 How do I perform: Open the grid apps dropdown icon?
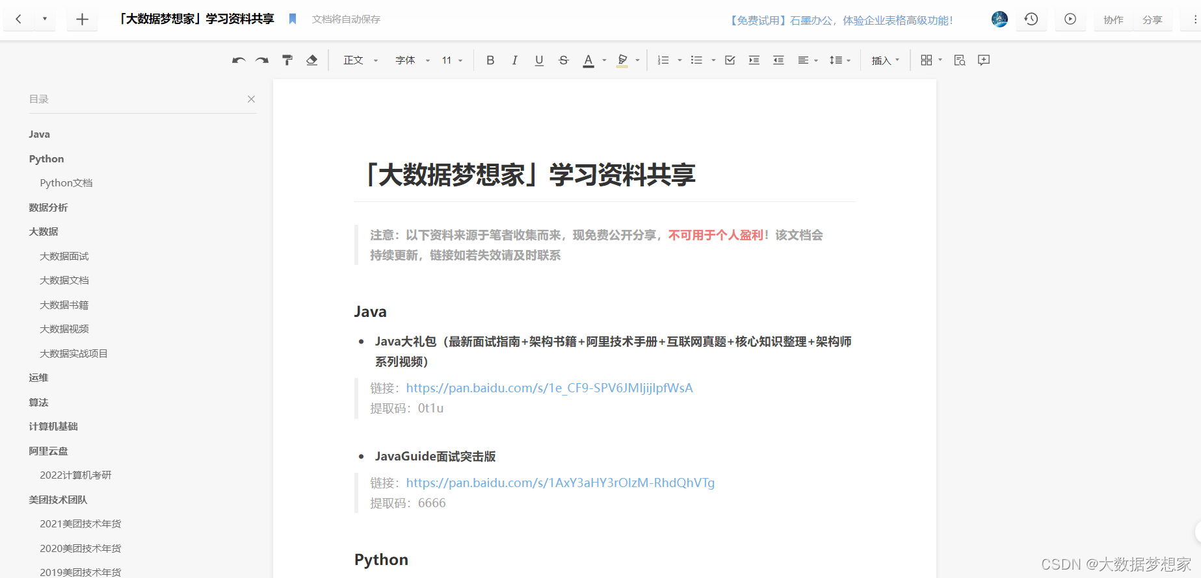tap(931, 60)
